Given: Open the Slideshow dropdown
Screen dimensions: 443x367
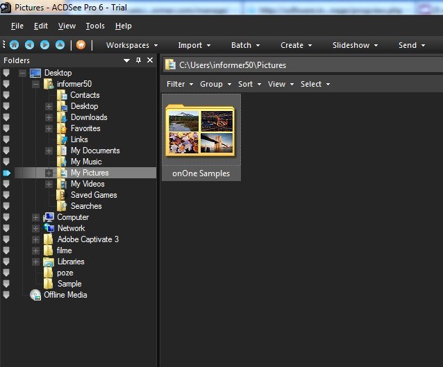Looking at the screenshot, I should pos(355,45).
